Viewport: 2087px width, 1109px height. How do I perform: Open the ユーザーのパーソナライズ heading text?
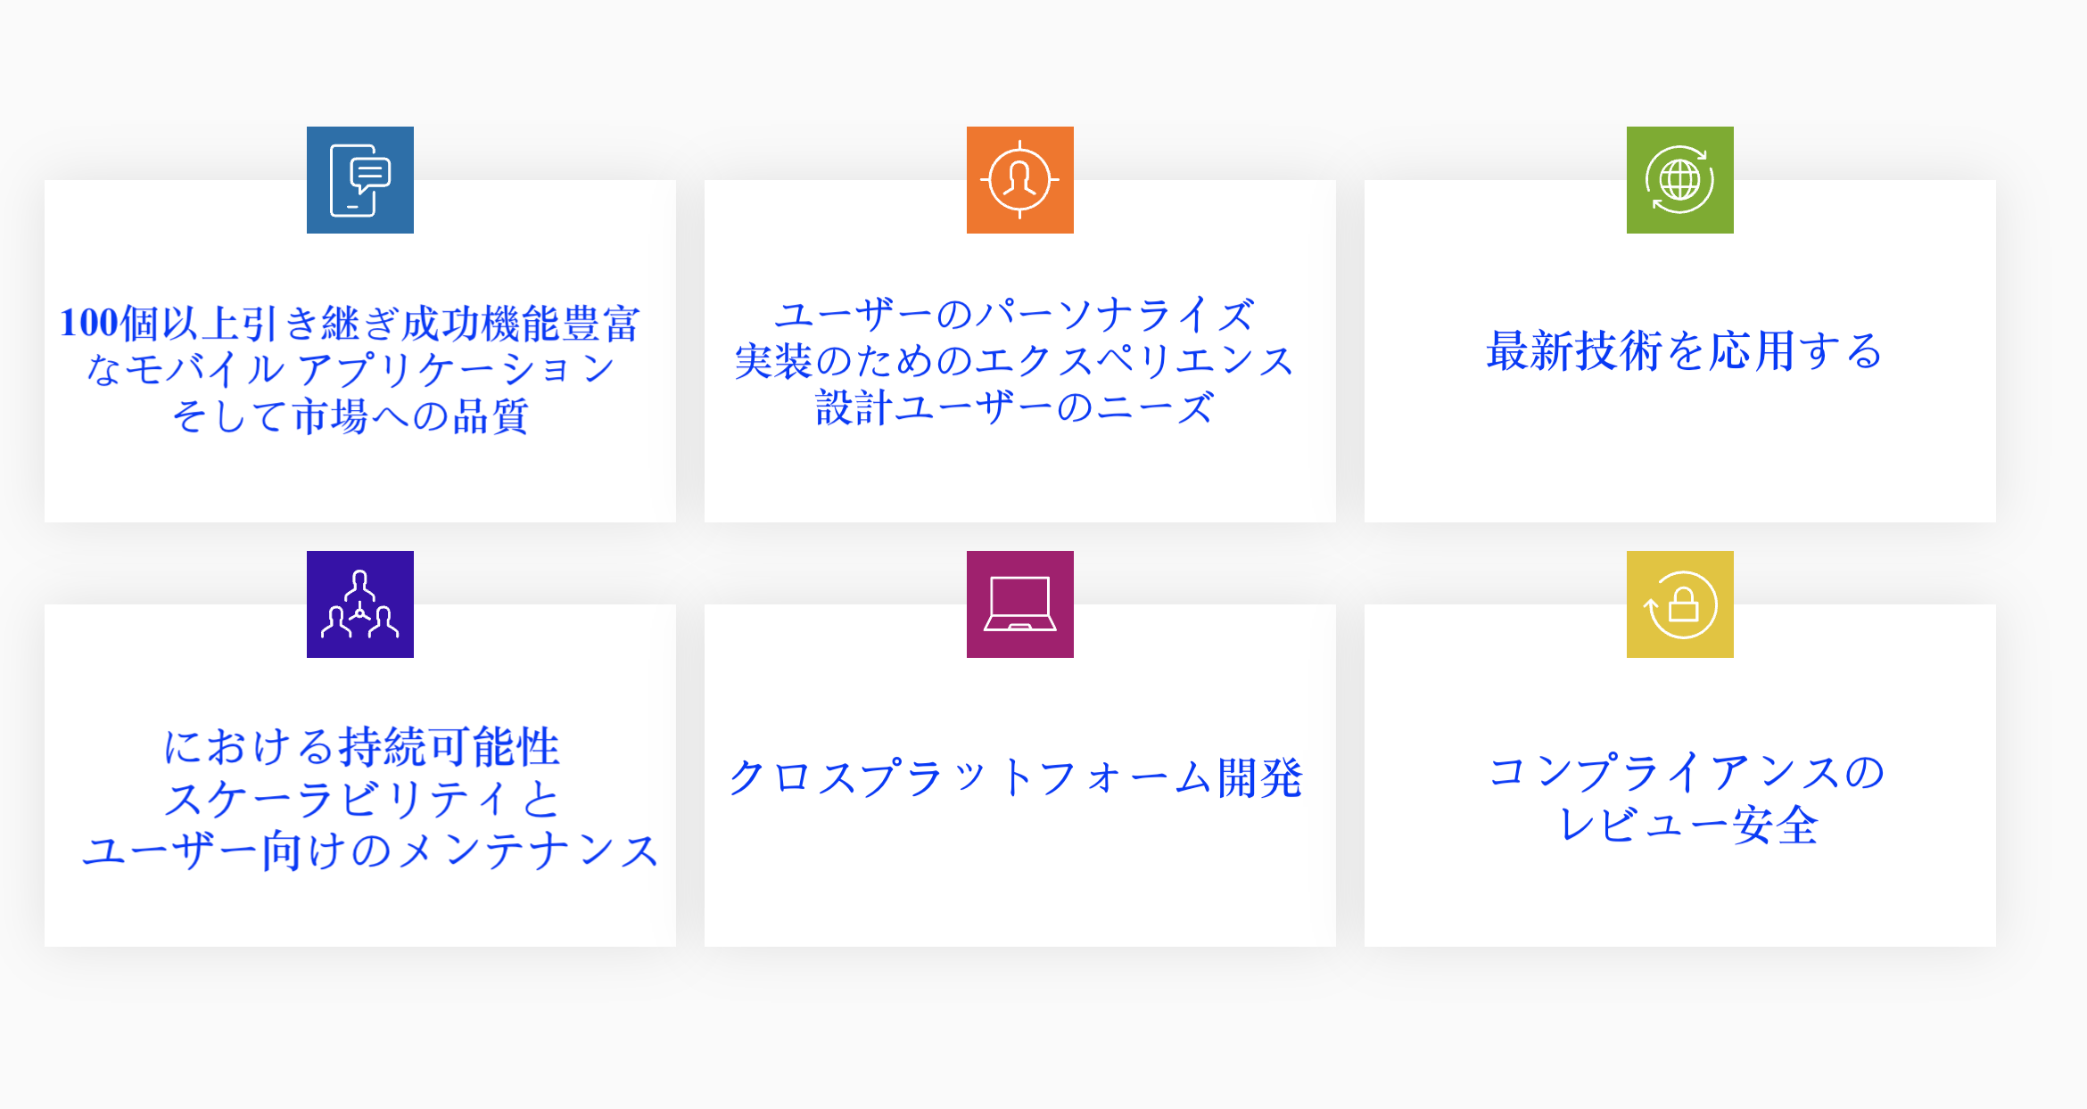(1015, 315)
